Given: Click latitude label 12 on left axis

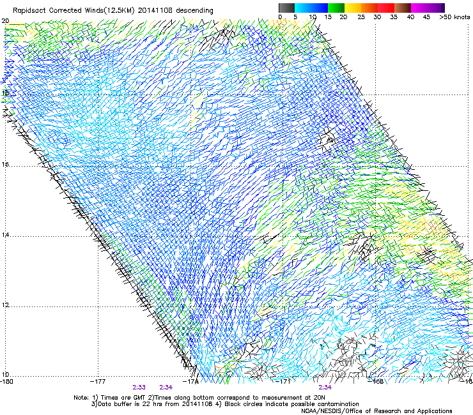Looking at the screenshot, I should click(x=5, y=305).
